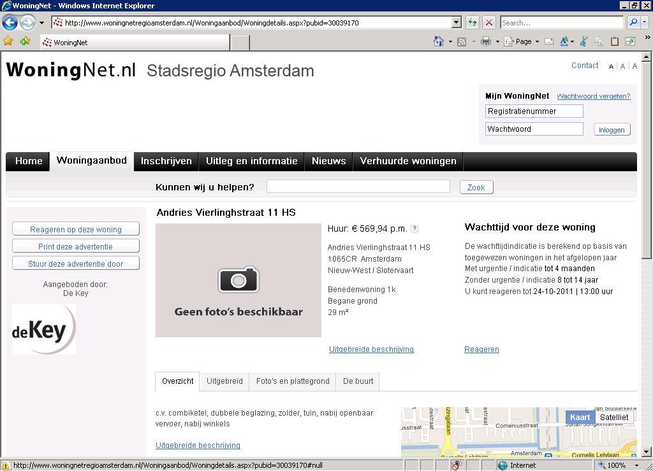Switch to the De buurt tab
Image resolution: width=653 pixels, height=471 pixels.
tap(358, 381)
